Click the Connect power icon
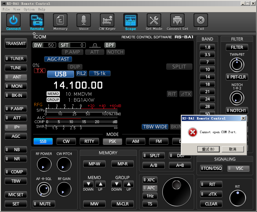 13,20
